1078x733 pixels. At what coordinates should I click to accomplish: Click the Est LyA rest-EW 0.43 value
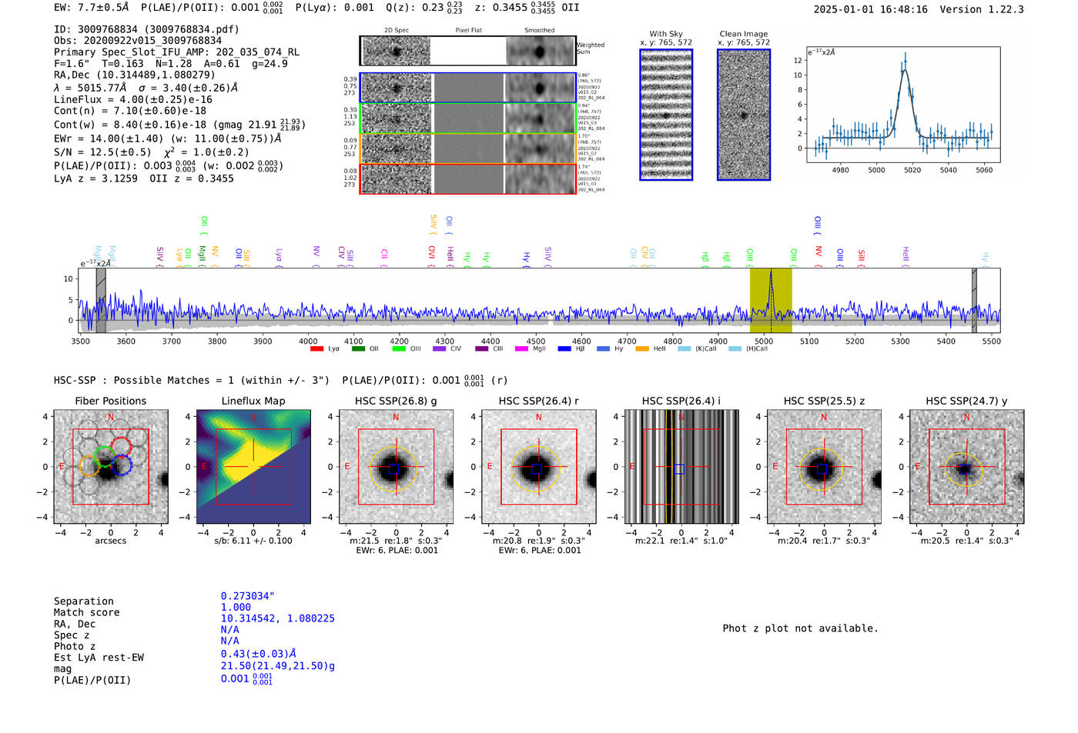click(259, 654)
